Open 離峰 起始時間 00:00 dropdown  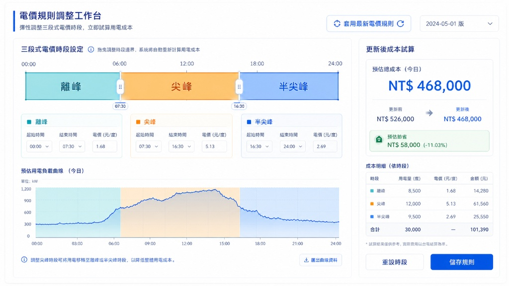pos(39,146)
